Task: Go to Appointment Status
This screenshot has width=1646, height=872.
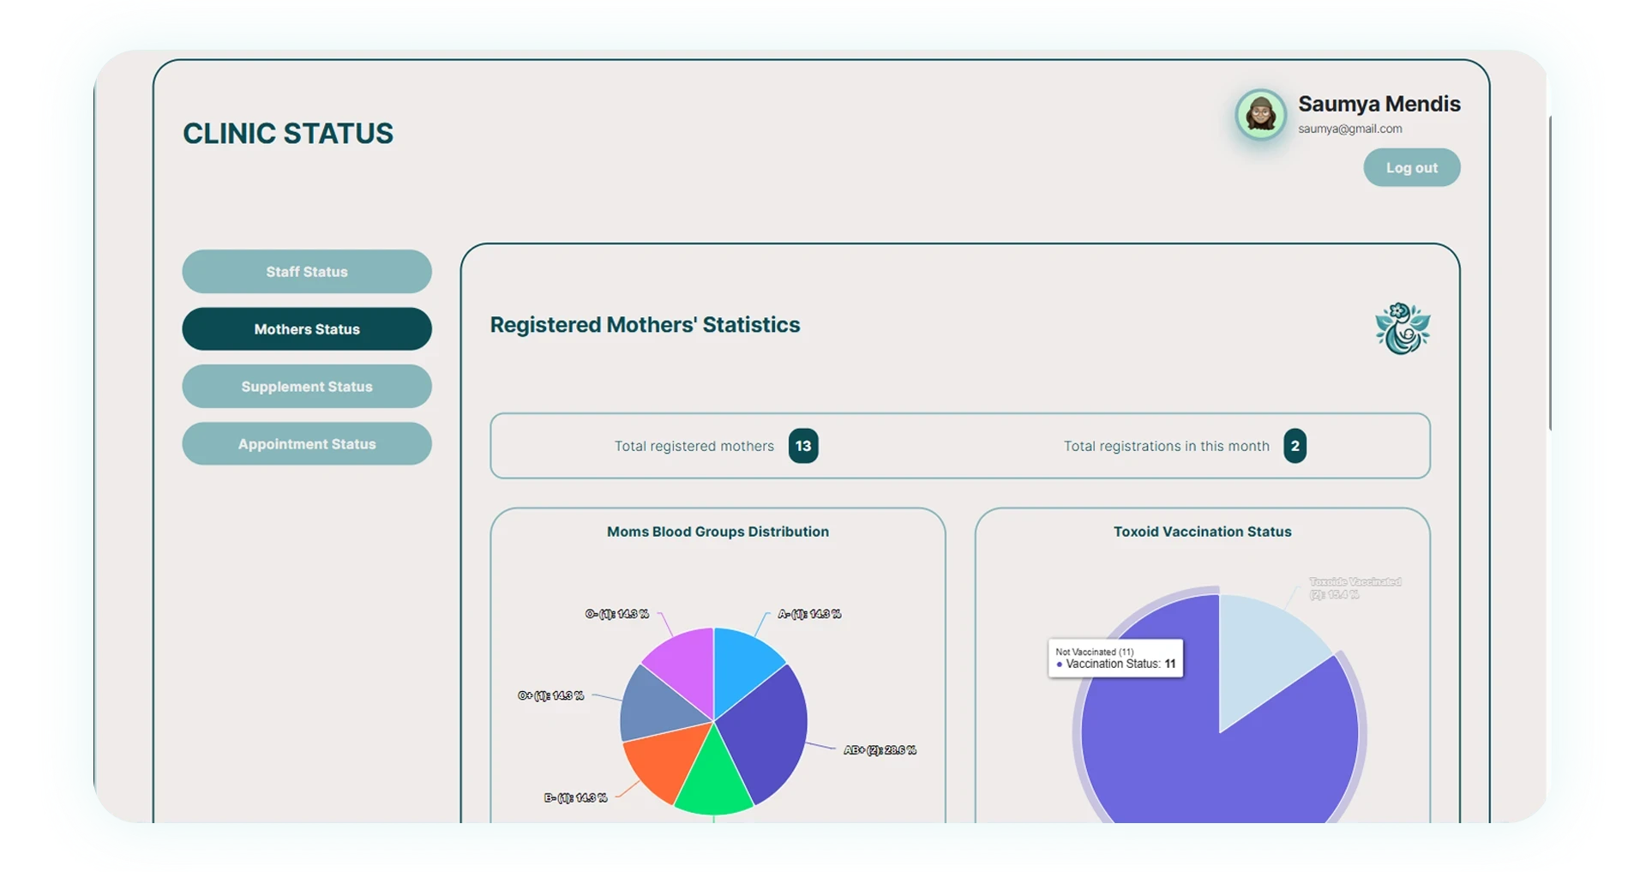Action: 307,444
